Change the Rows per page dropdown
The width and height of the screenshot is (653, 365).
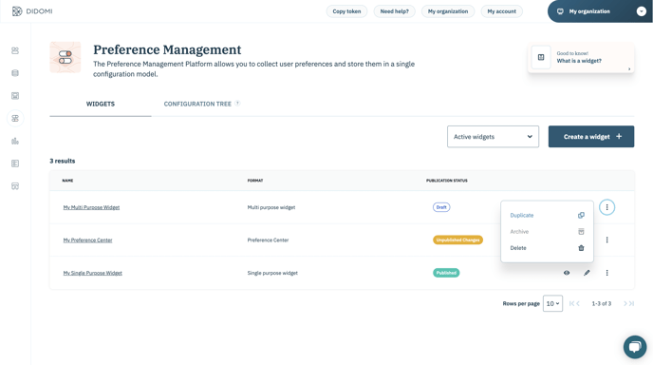[x=552, y=303]
